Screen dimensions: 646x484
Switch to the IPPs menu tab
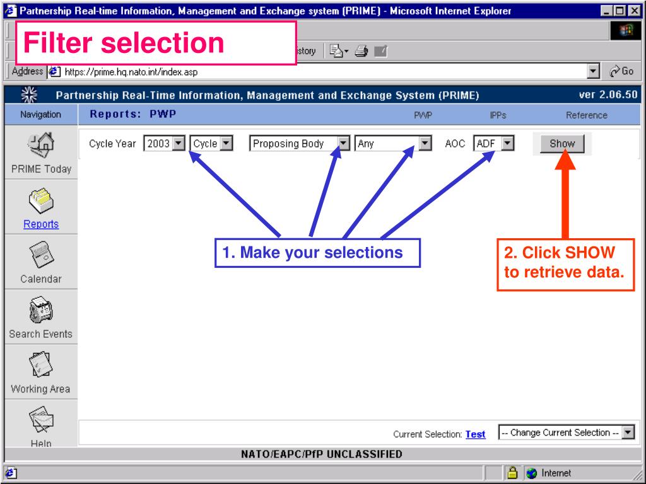(498, 115)
